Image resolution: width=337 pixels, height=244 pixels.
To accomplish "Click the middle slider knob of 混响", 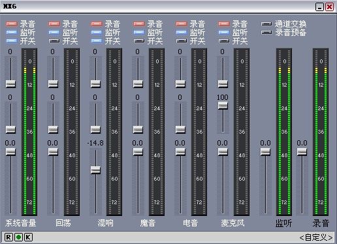I will click(95, 130).
